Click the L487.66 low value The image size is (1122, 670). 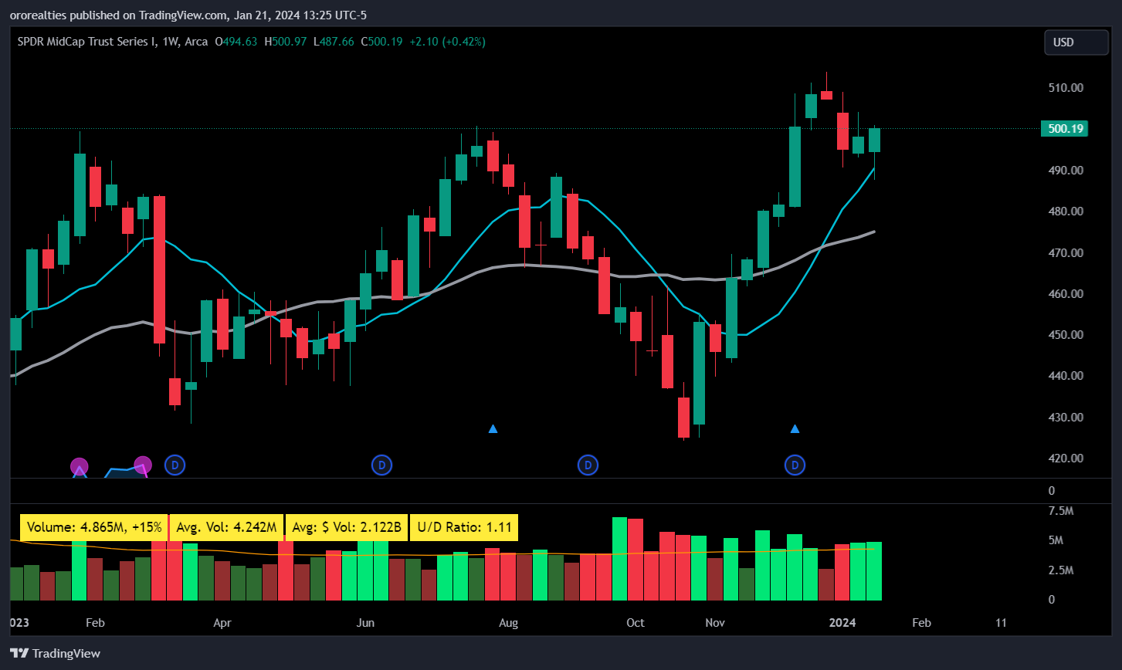(334, 42)
